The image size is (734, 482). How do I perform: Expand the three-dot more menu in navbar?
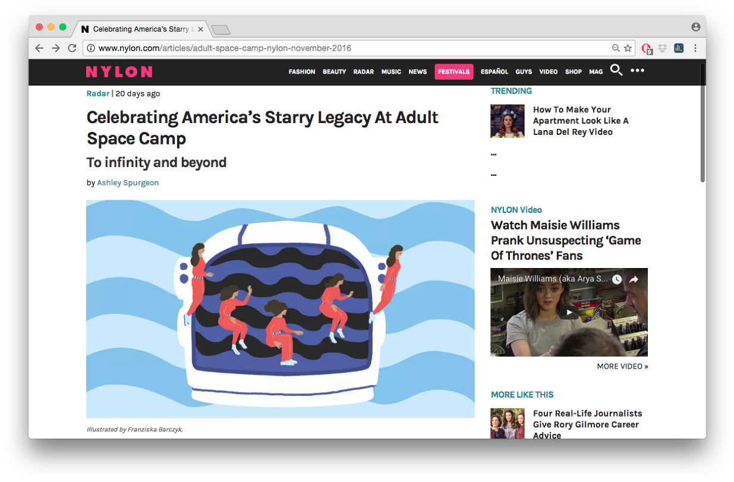click(637, 71)
